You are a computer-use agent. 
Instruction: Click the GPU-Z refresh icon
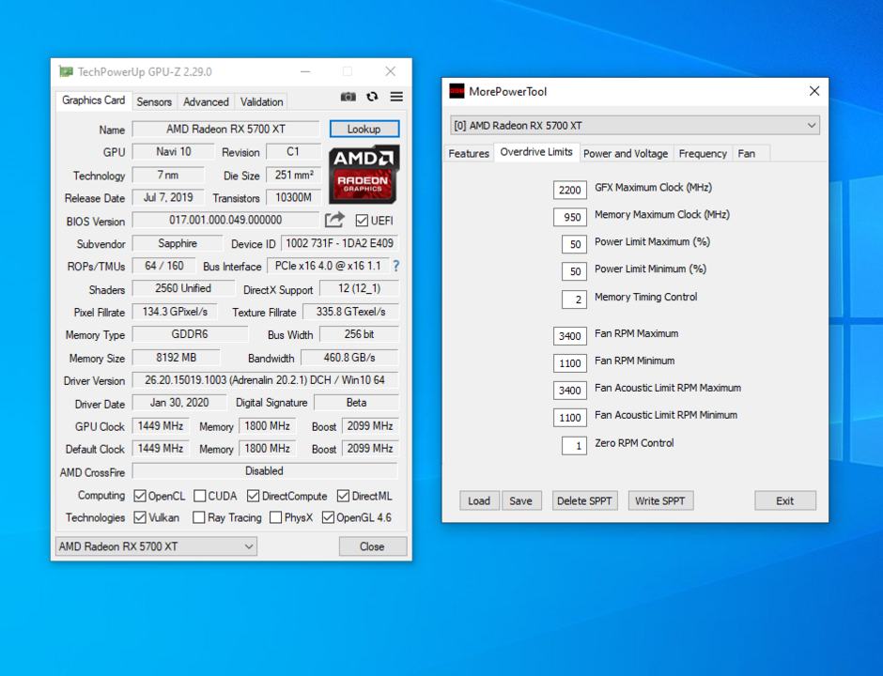pyautogui.click(x=372, y=97)
